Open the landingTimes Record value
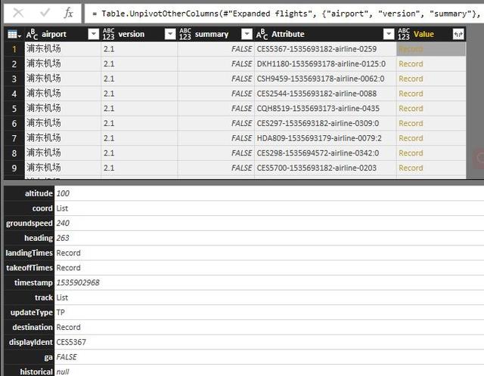 click(68, 253)
